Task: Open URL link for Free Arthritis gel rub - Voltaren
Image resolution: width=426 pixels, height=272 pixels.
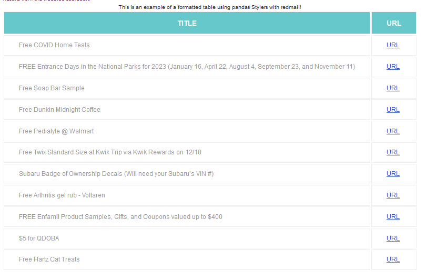Action: pos(393,195)
